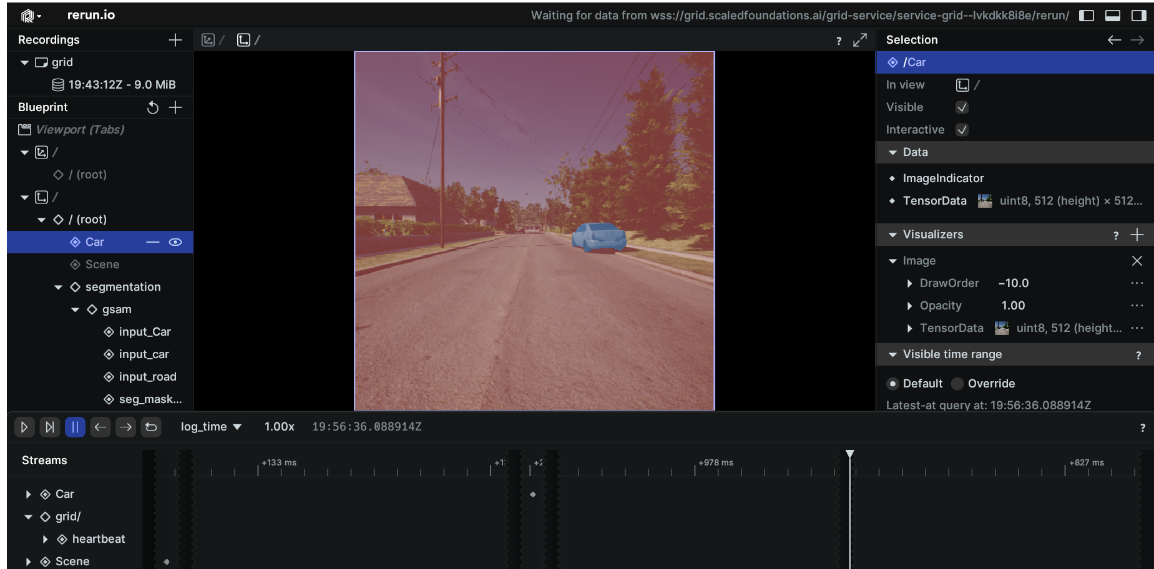Expand the Opacity property
The height and width of the screenshot is (569, 1154).
pos(909,306)
